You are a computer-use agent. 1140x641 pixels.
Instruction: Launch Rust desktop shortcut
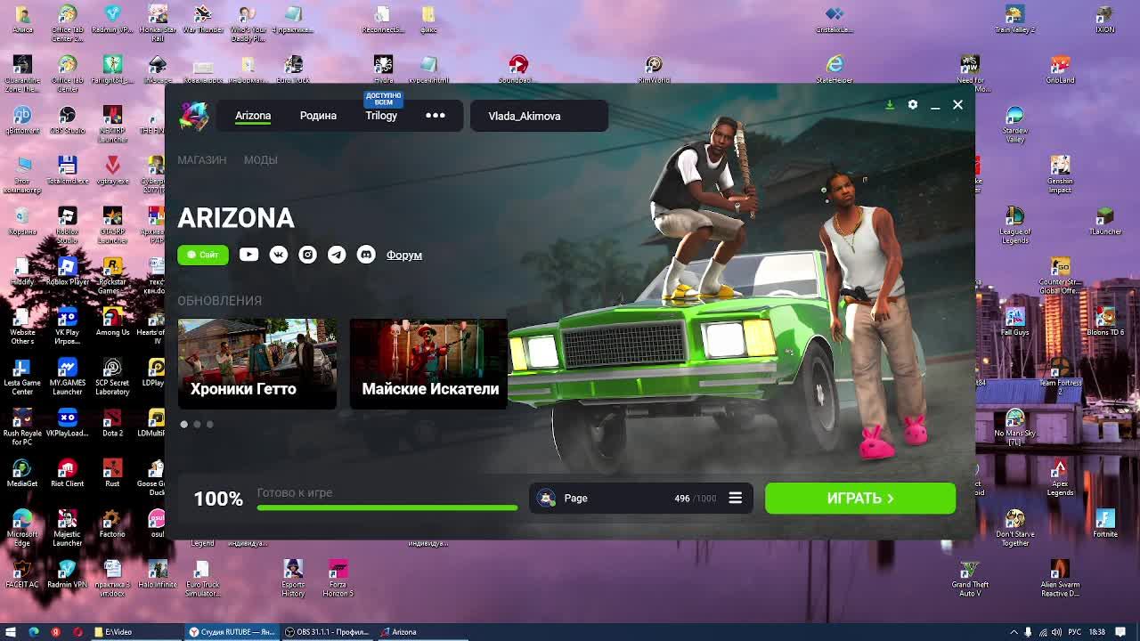coord(112,473)
